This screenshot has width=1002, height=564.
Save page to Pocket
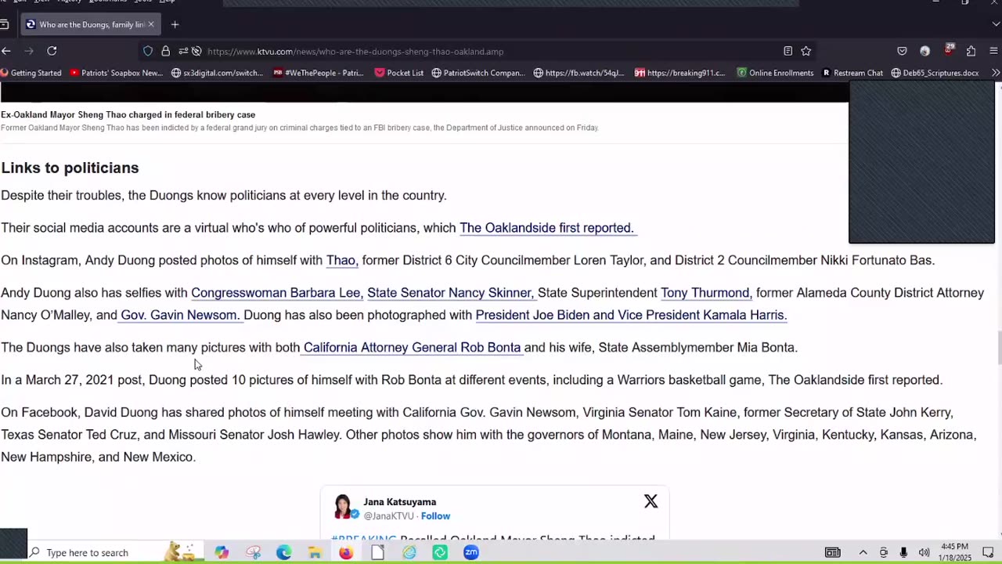902,51
